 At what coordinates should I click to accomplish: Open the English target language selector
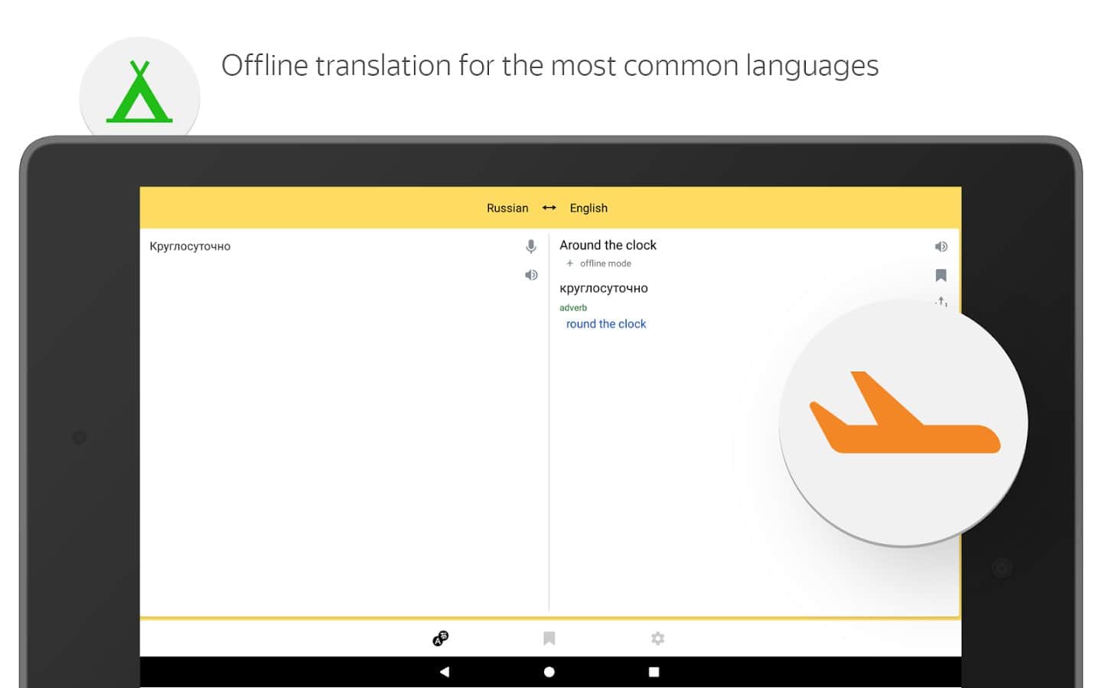tap(588, 208)
